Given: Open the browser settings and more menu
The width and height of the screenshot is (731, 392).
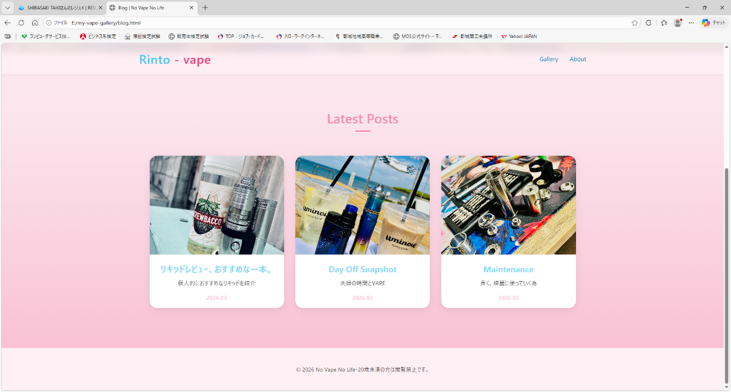Looking at the screenshot, I should click(x=691, y=23).
